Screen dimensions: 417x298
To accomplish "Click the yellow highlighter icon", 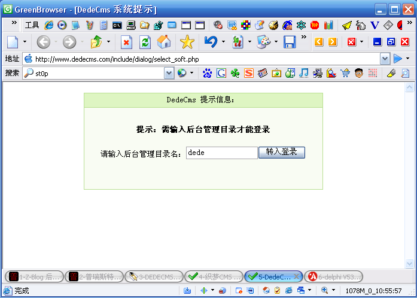I will [x=391, y=73].
